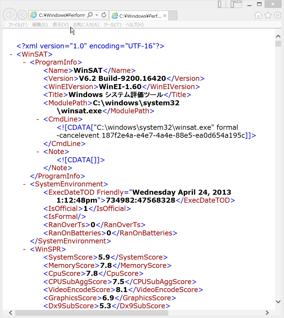This screenshot has height=318, width=284.
Task: Click the IsOfficial value 1
Action: [x=86, y=209]
